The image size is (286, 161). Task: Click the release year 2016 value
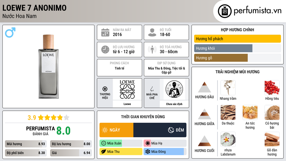click(x=117, y=34)
